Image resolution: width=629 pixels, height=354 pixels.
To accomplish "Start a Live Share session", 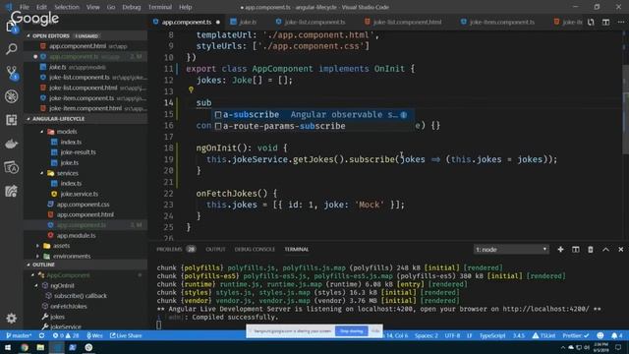I will [x=126, y=335].
